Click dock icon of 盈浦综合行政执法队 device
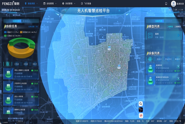 (150, 80)
